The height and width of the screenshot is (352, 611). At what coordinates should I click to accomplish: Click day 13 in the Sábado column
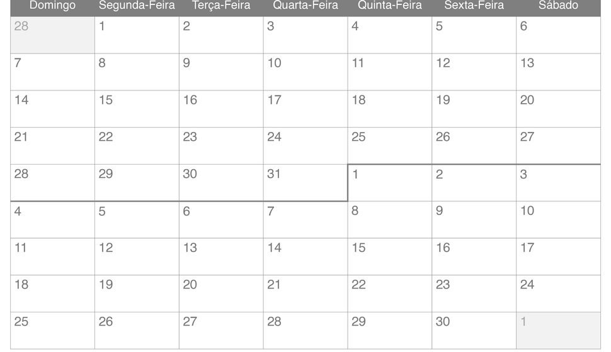click(x=558, y=72)
